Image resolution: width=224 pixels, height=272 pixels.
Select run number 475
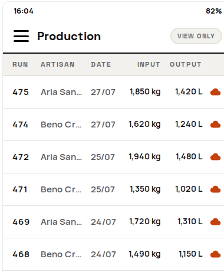(21, 92)
